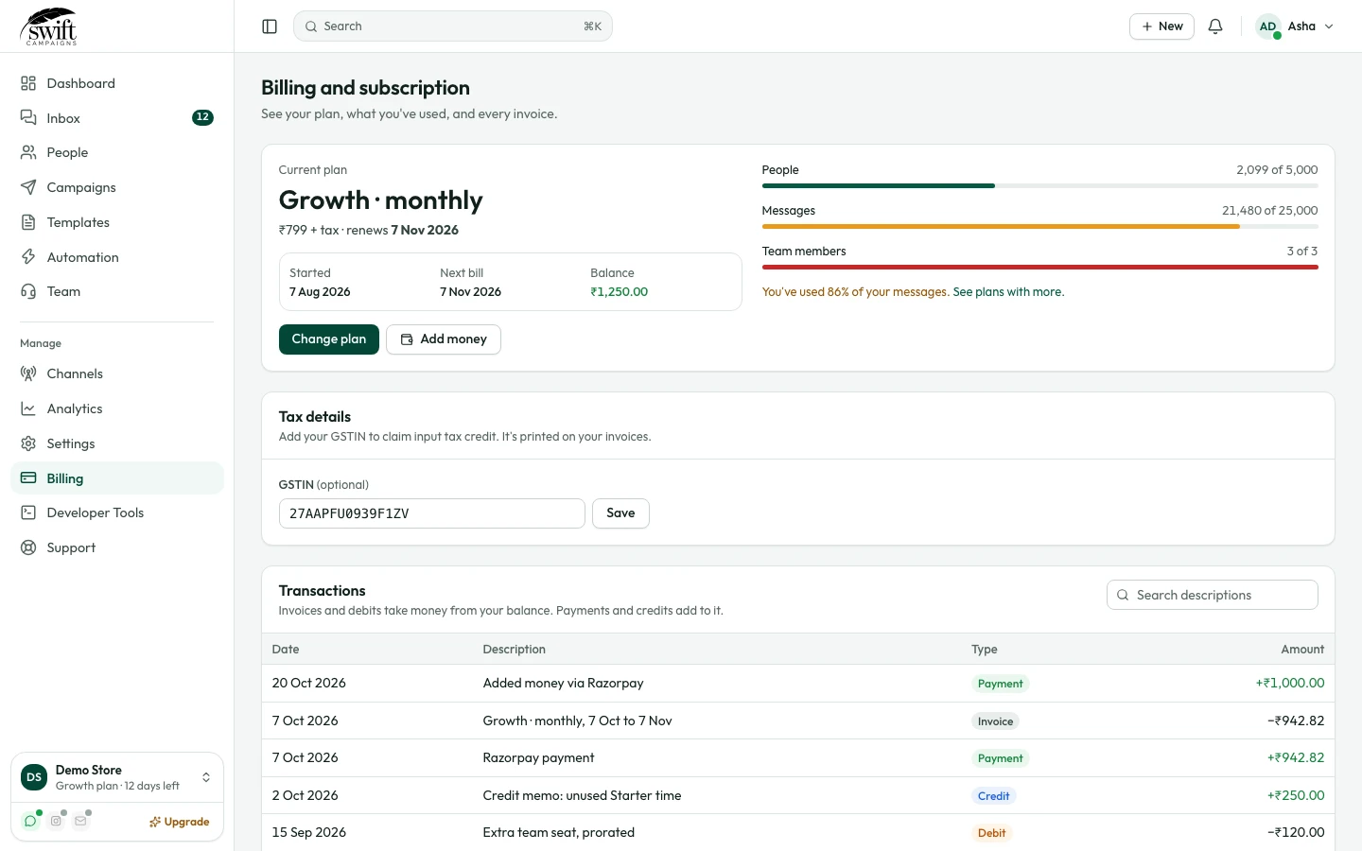Click Add money button
This screenshot has height=851, width=1362.
tap(444, 339)
